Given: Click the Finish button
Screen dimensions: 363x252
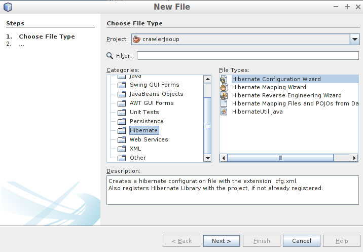Looking at the screenshot, I should coord(262,241).
